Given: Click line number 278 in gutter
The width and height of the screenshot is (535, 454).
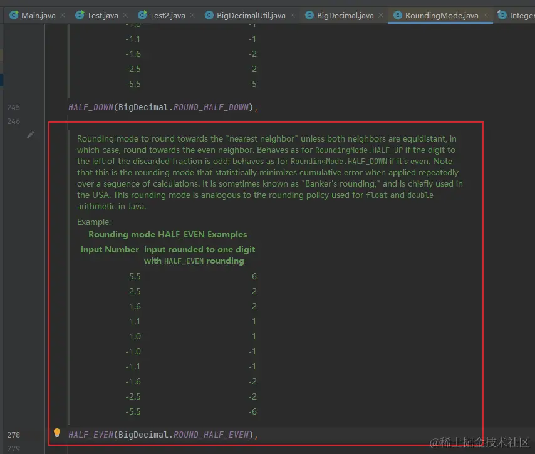Looking at the screenshot, I should click(x=13, y=435).
